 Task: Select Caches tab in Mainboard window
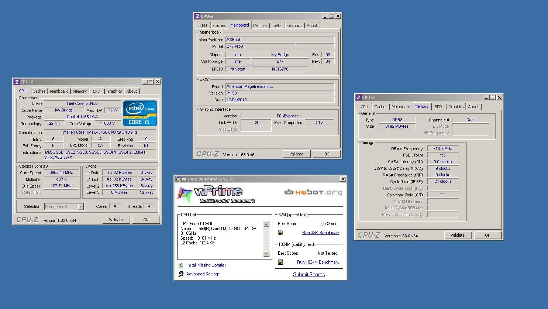tap(219, 25)
